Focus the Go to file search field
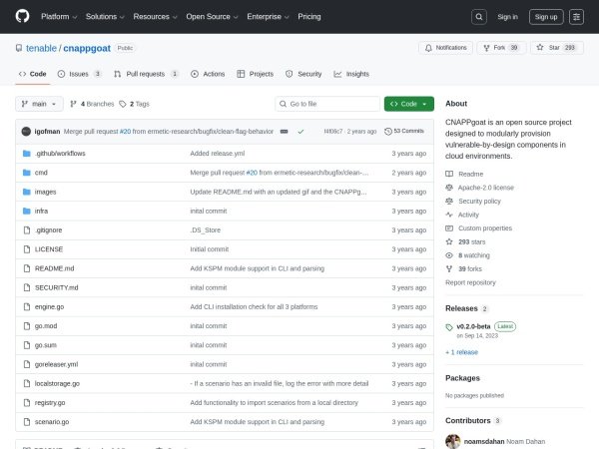The image size is (599, 449). click(327, 104)
